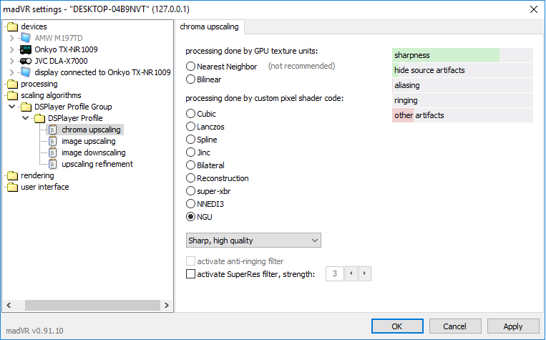Collapse the DSPlayer Profile Group tree node
546x340 pixels.
click(x=12, y=107)
